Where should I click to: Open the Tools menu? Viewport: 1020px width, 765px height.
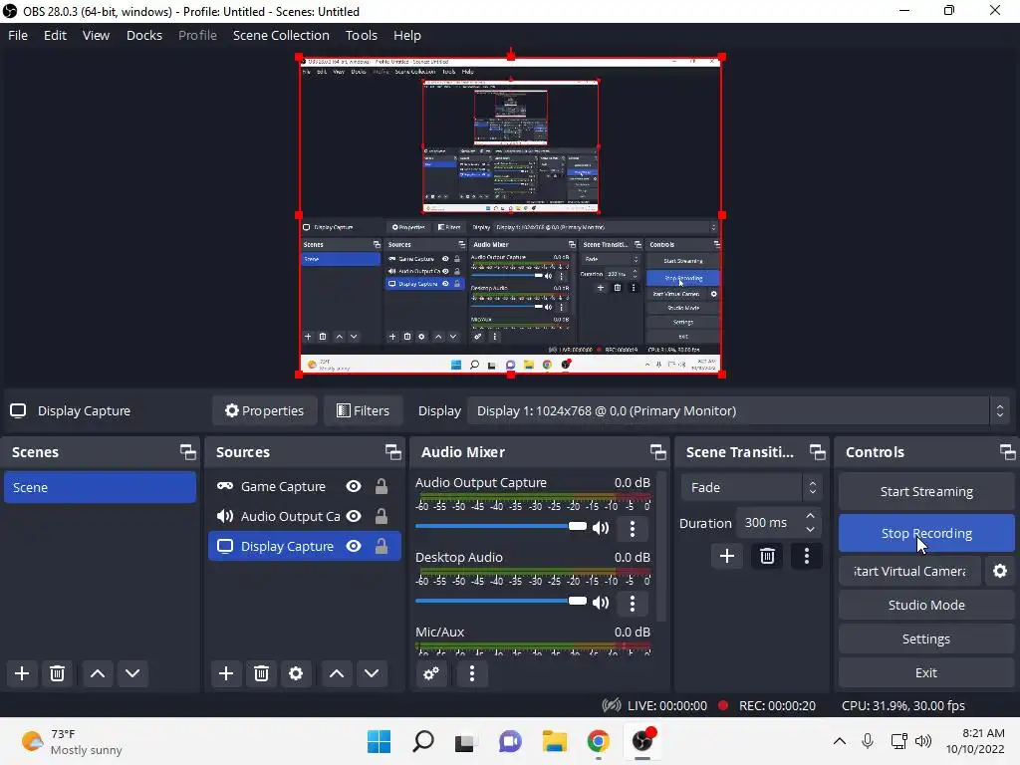pyautogui.click(x=361, y=35)
